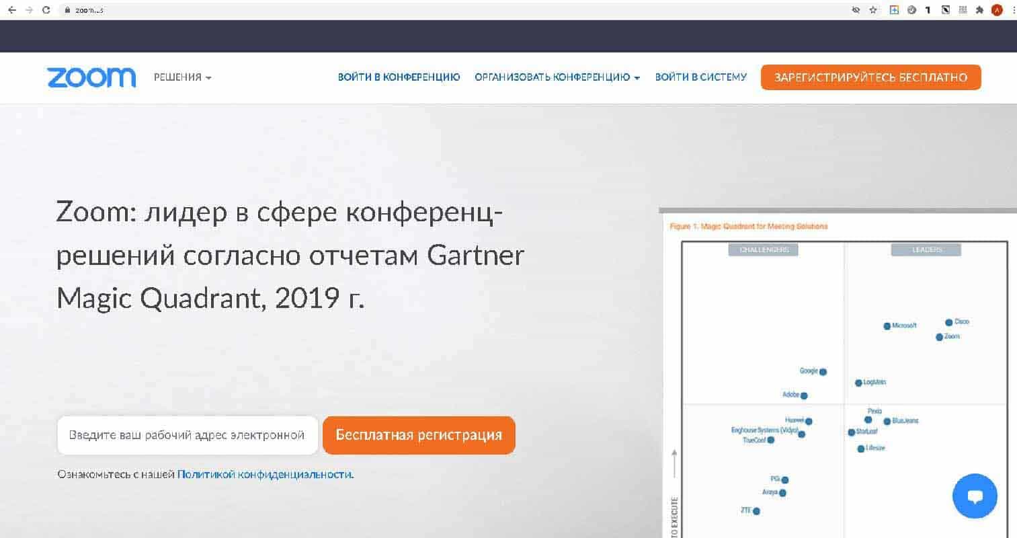Open the round gray clock extension icon

point(911,10)
